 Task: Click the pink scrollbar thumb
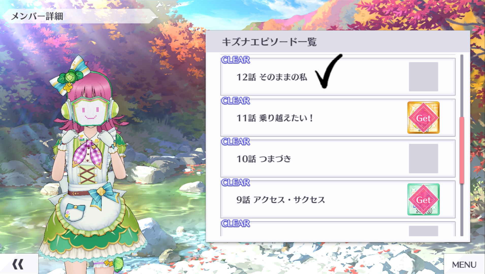[x=462, y=150]
